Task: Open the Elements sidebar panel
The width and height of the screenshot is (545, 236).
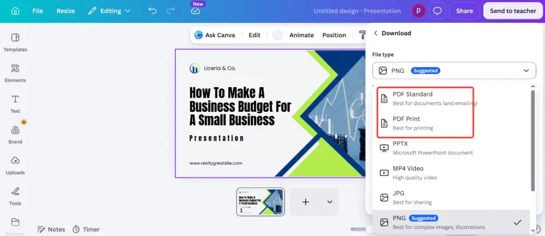Action: 15,73
